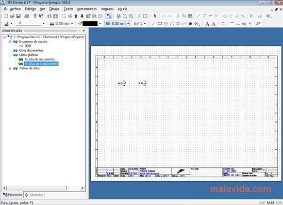Select the pointer arrow selection tool
Image resolution: width=283 pixels, height=205 pixels.
[x=155, y=16]
